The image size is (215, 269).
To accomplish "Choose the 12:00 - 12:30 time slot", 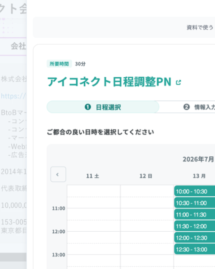I will (195, 238).
